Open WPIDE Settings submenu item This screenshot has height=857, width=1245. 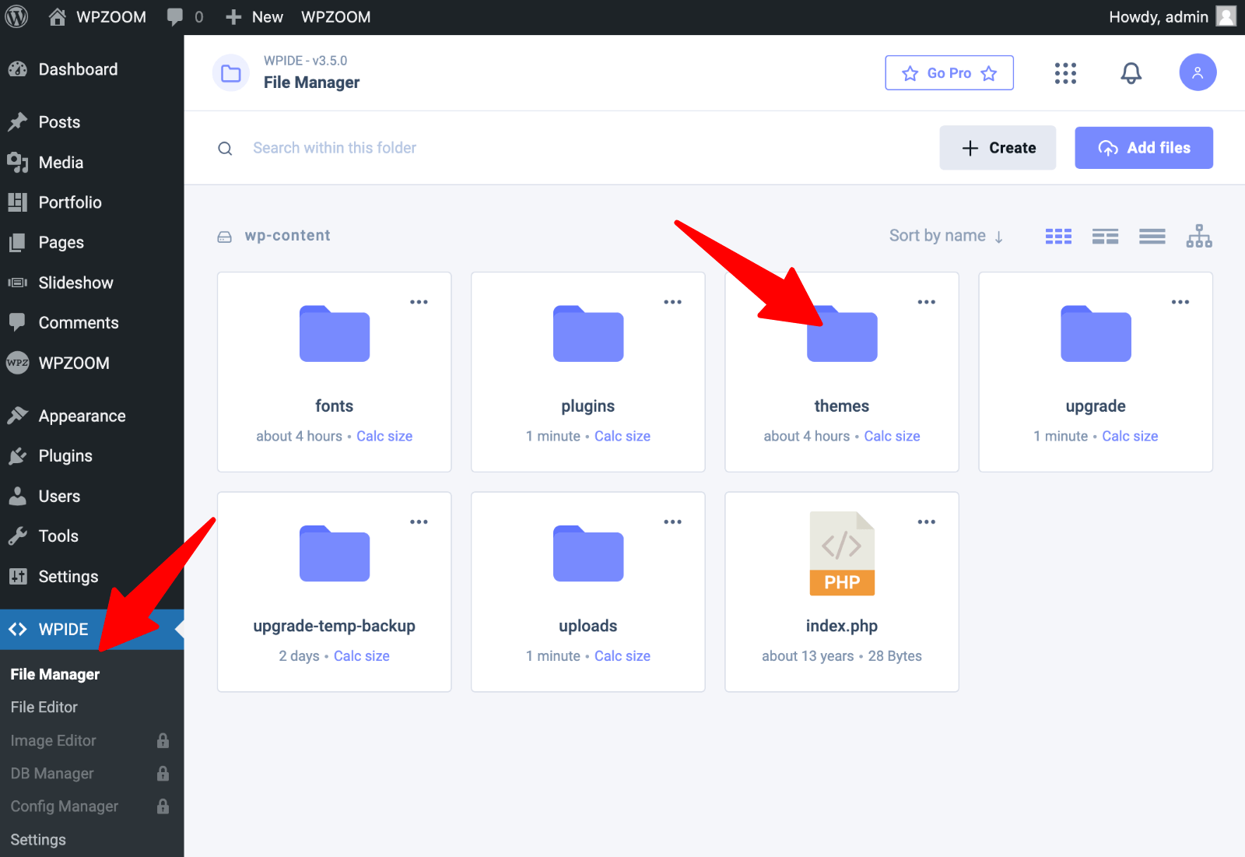[38, 839]
